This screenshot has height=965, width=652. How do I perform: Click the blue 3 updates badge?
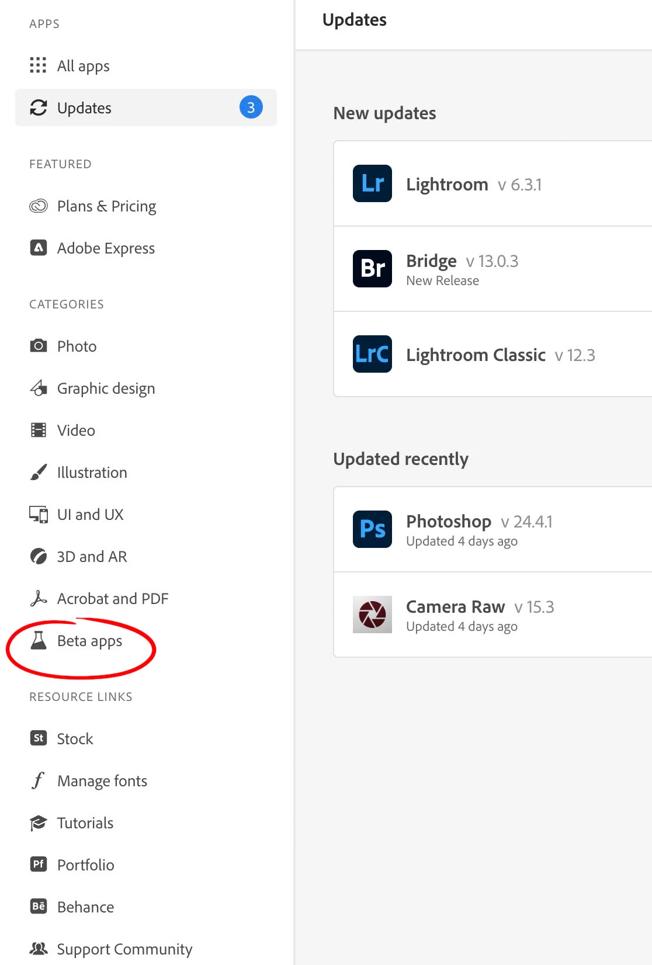(x=251, y=107)
